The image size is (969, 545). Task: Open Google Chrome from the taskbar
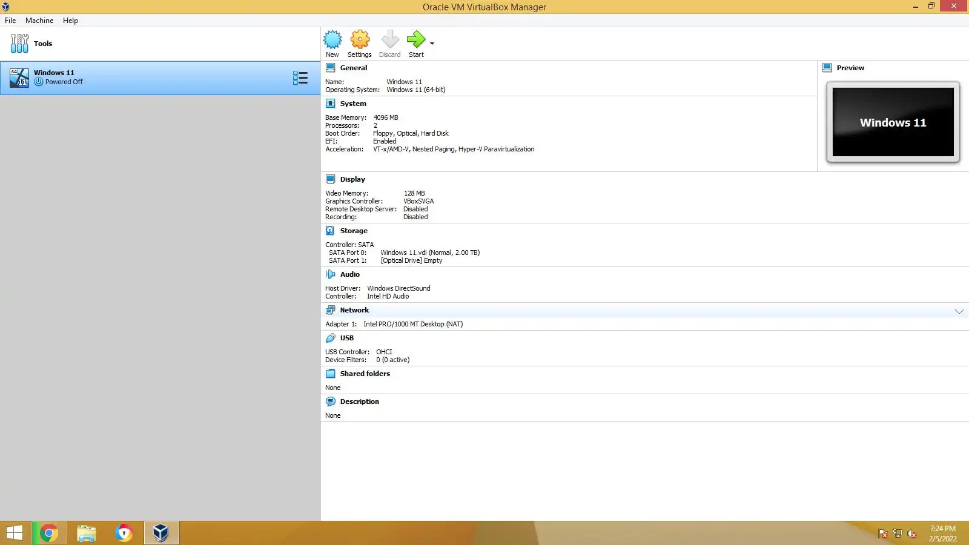49,533
